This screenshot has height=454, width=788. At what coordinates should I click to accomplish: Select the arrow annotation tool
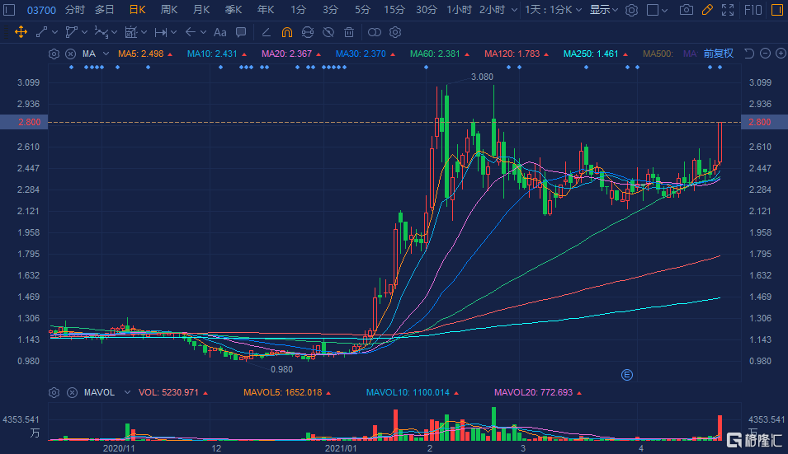[190, 32]
